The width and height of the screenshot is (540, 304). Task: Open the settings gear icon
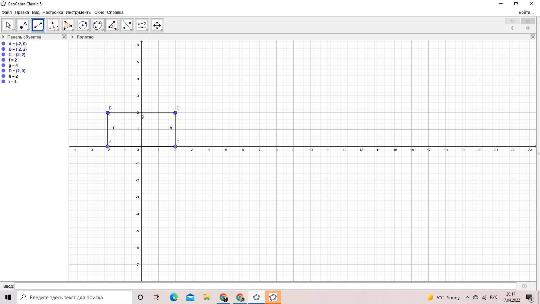coord(528,28)
